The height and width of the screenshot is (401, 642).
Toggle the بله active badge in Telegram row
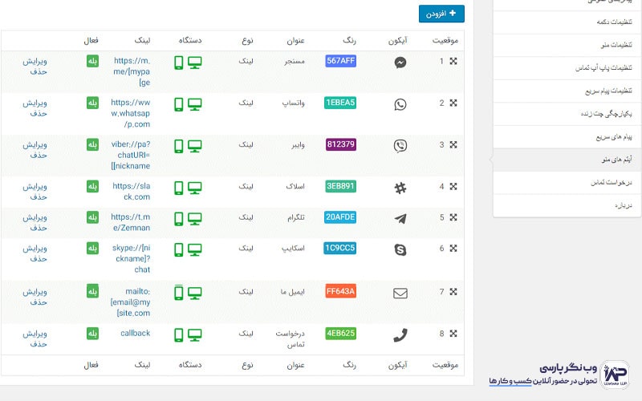coord(92,217)
